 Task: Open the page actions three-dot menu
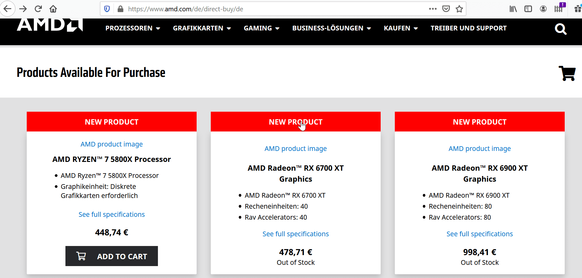point(433,9)
